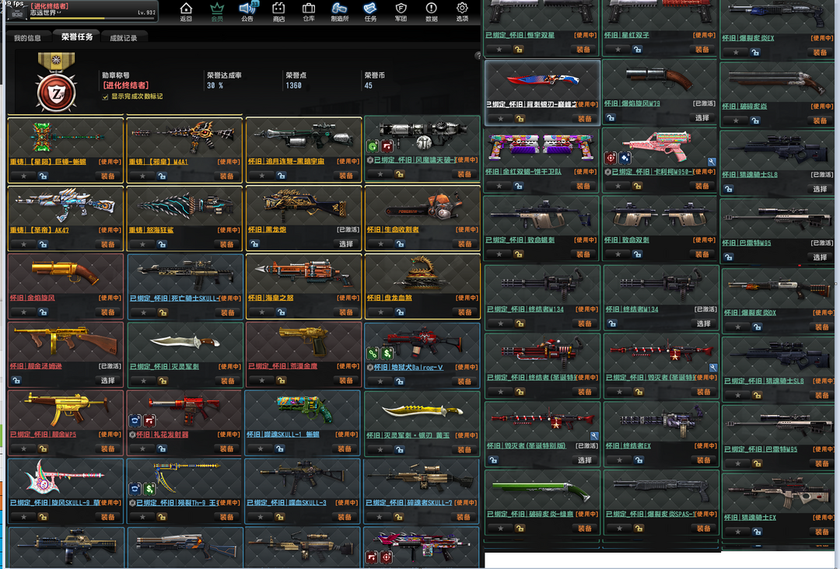The image size is (840, 569).
Task: Open the 仓库 inventory icon
Action: (x=309, y=11)
